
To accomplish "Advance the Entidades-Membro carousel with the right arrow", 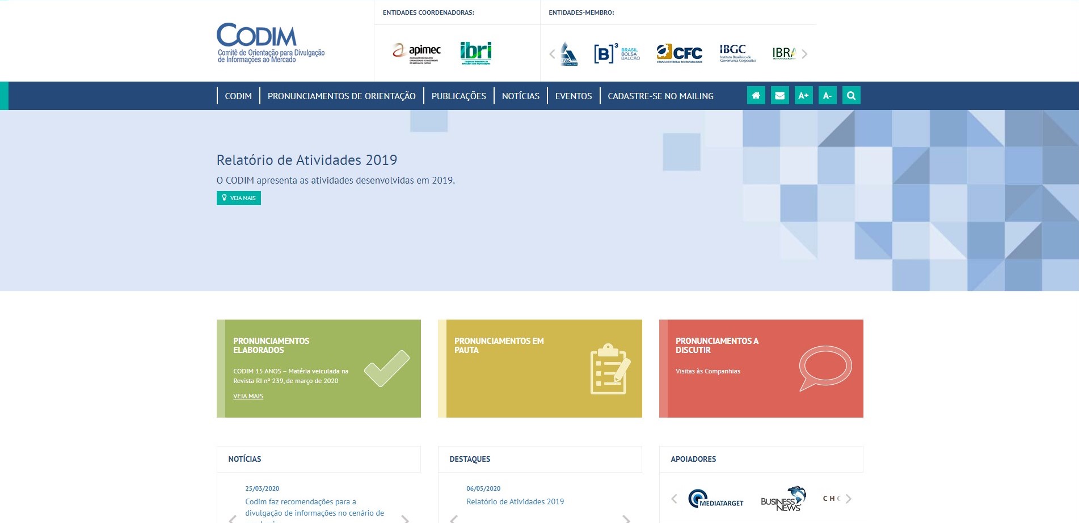I will 804,54.
